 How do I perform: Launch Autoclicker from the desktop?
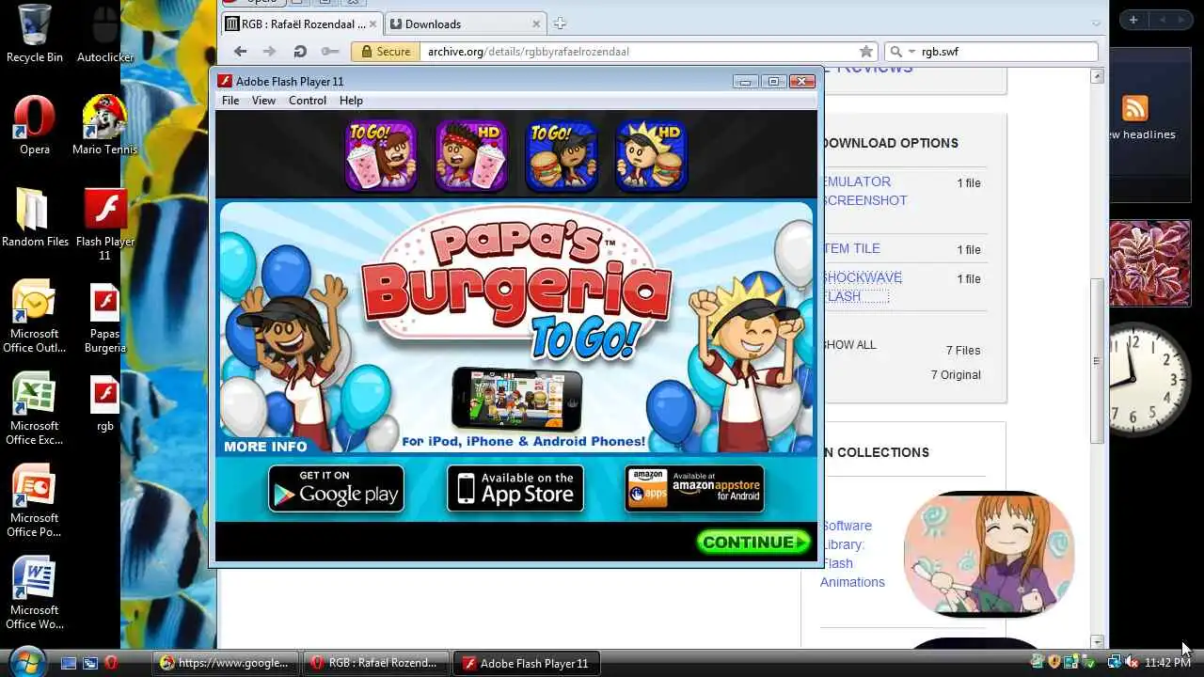click(105, 33)
